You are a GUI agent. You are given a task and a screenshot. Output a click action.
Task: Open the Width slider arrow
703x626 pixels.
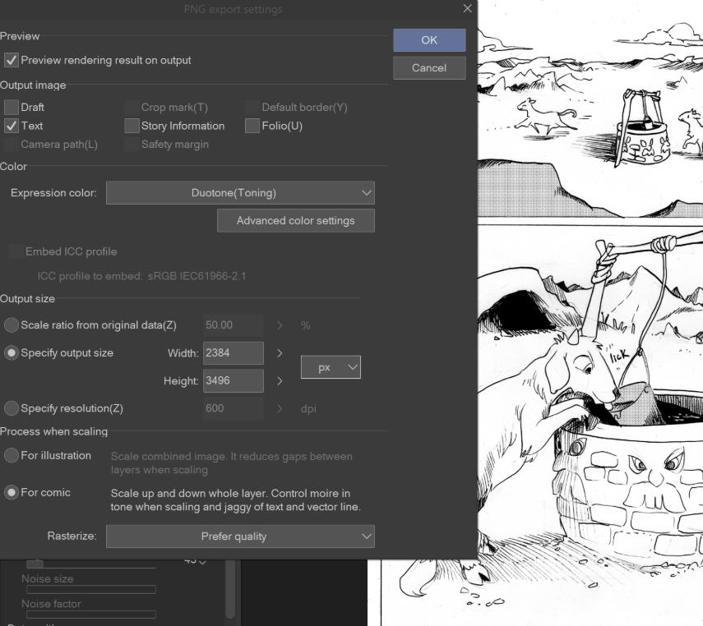[x=280, y=353]
